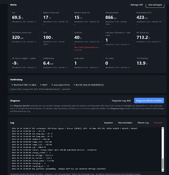This screenshot has height=175, width=169.
Task: Toggle the Abfrage: EIN polling button
Action: coord(136,5)
